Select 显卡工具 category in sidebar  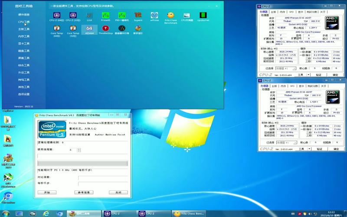(24, 44)
